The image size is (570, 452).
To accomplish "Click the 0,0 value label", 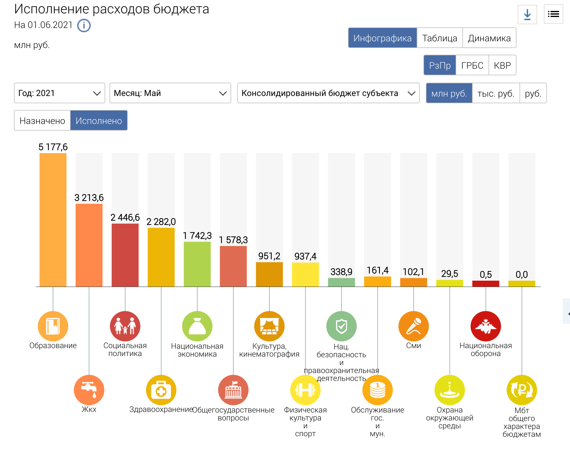I will 522,275.
